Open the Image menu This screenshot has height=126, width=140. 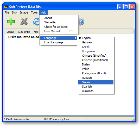point(24,12)
